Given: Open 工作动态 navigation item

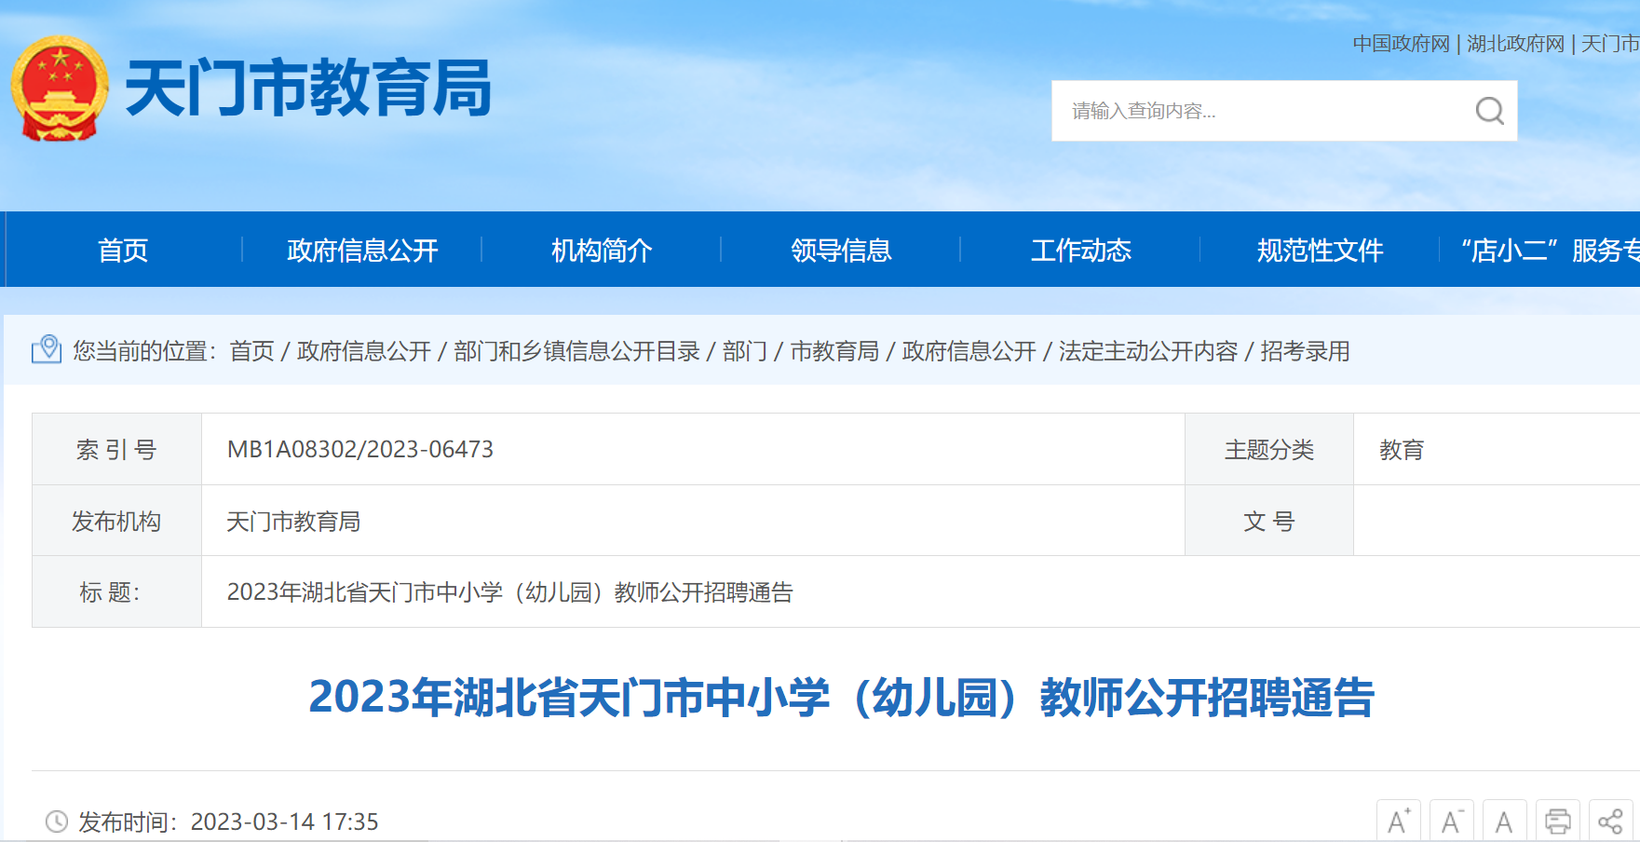Looking at the screenshot, I should tap(1080, 250).
